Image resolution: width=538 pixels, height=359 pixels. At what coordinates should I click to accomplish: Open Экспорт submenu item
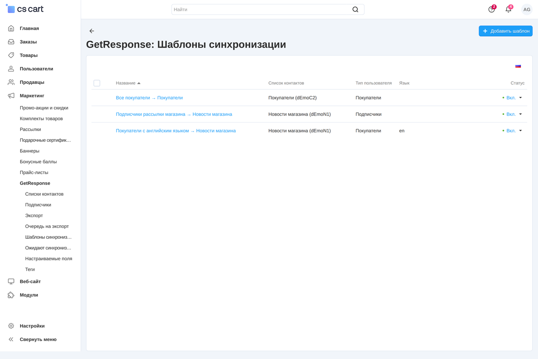tap(34, 215)
